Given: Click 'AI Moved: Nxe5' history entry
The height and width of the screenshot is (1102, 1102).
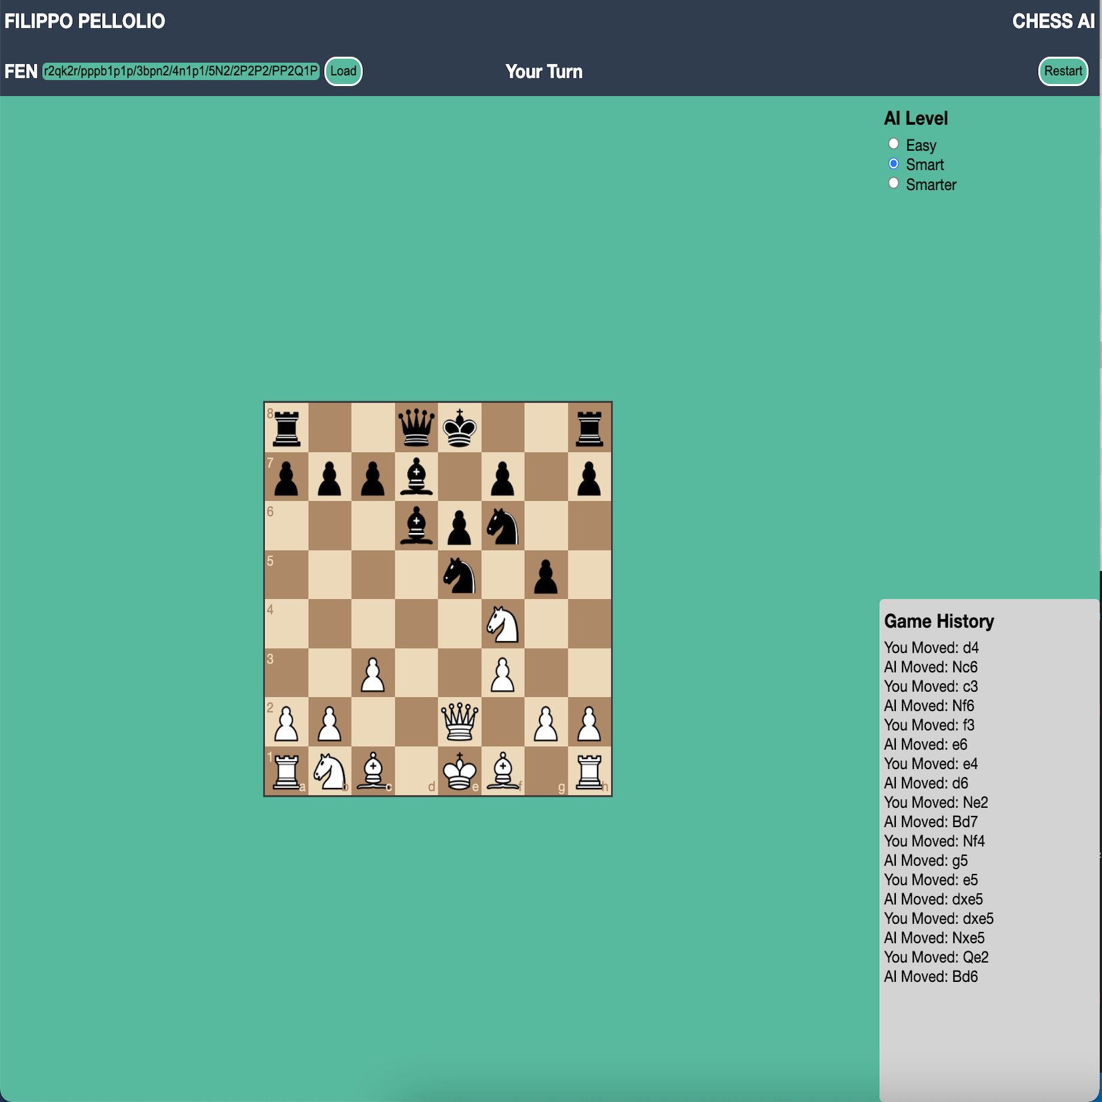Looking at the screenshot, I should (934, 938).
